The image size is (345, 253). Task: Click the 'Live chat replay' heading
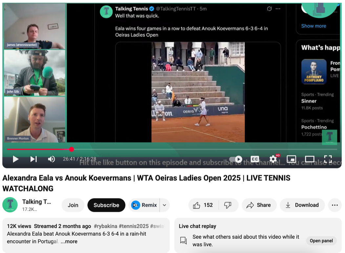coord(197,226)
